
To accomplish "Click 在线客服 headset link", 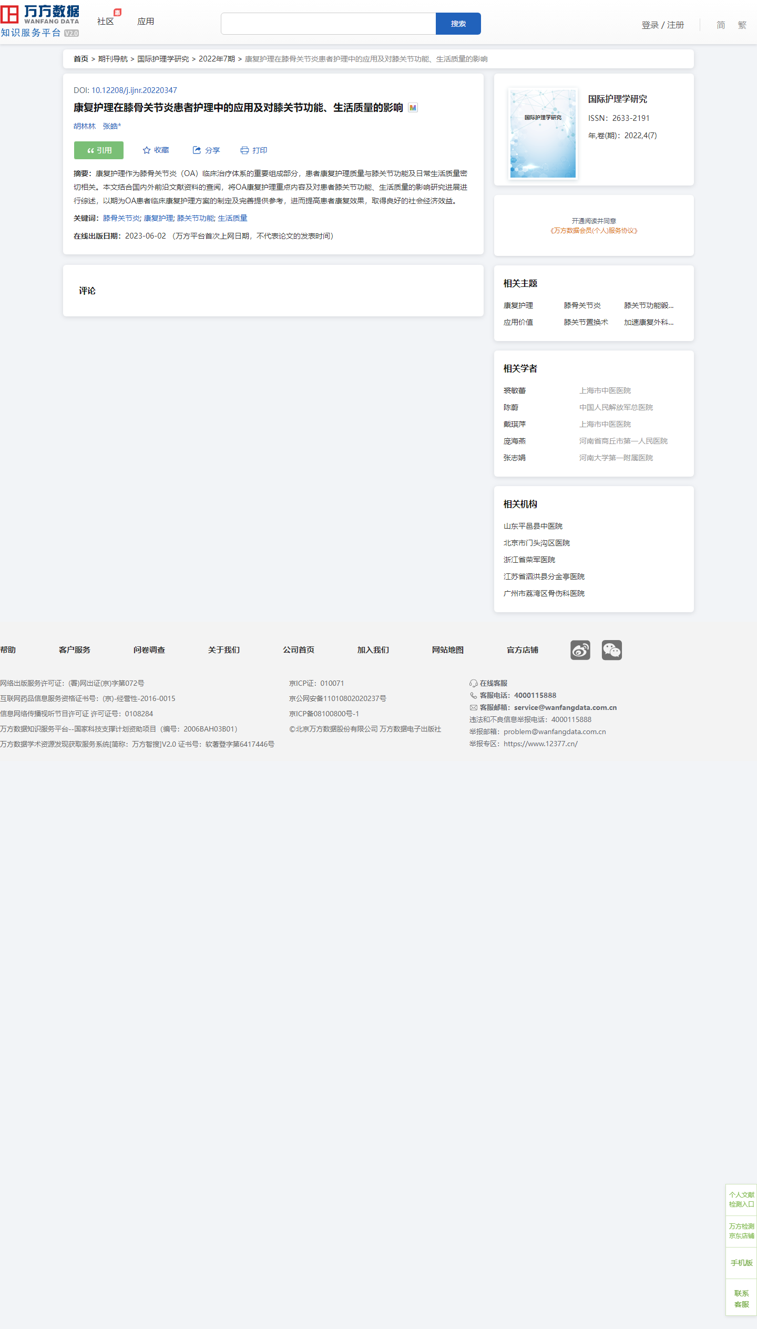I will point(488,683).
